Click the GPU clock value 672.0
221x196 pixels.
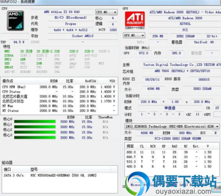pos(144,53)
